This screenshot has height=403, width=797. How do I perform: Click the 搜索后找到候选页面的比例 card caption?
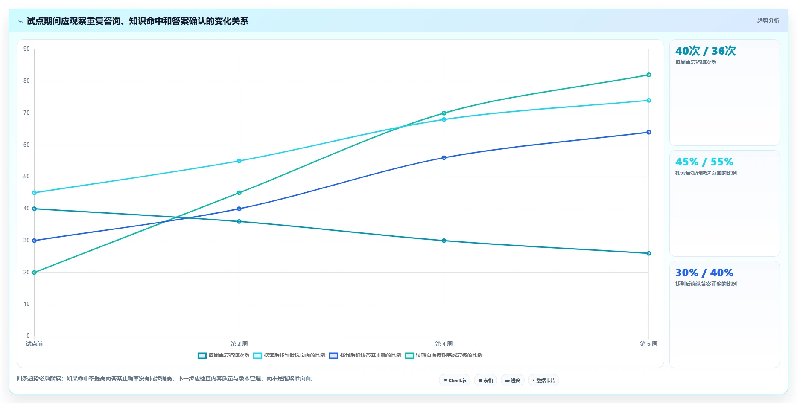tap(706, 173)
